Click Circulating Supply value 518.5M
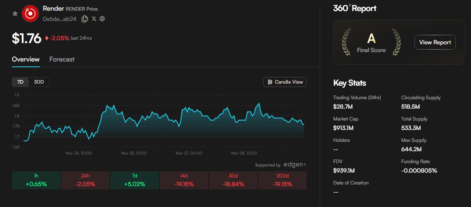 tap(410, 107)
